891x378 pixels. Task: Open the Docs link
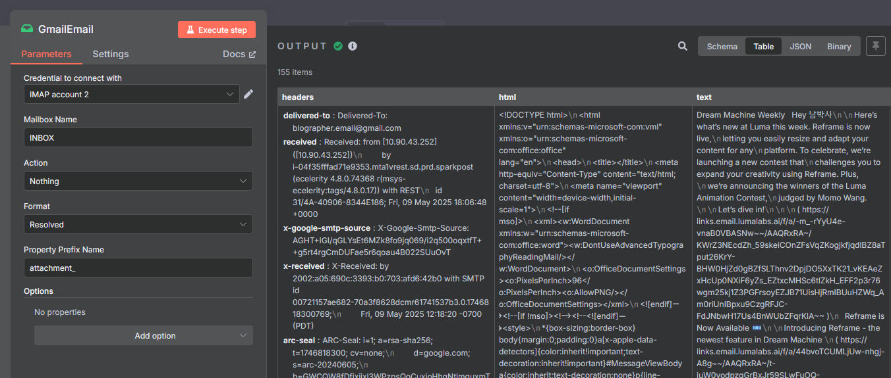[x=239, y=54]
